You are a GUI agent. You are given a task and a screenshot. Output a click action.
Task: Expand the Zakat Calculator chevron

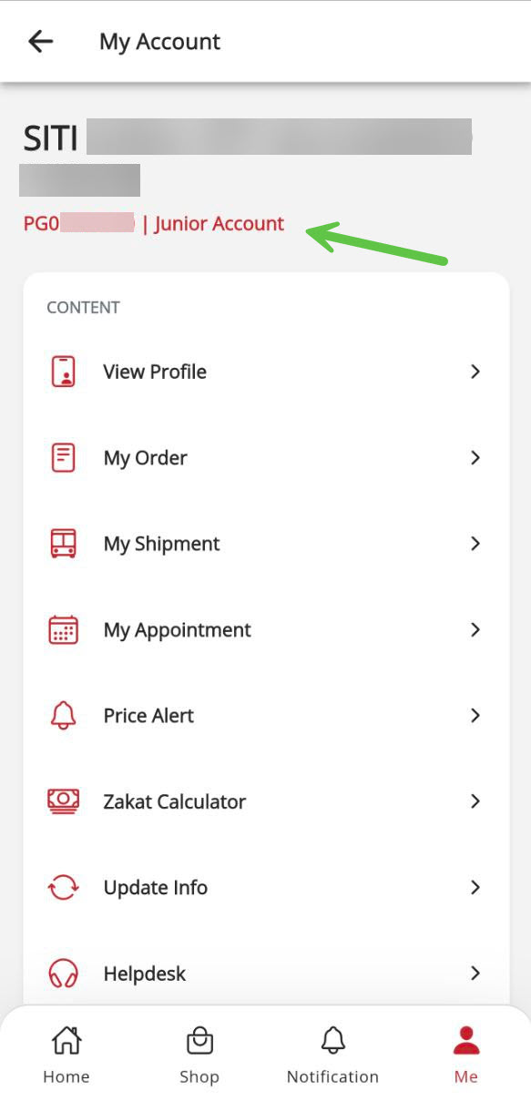[475, 801]
